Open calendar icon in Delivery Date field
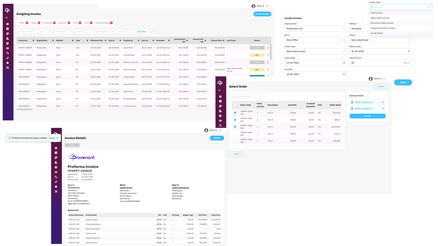Screen dimensions: 438x246 pos(409,52)
